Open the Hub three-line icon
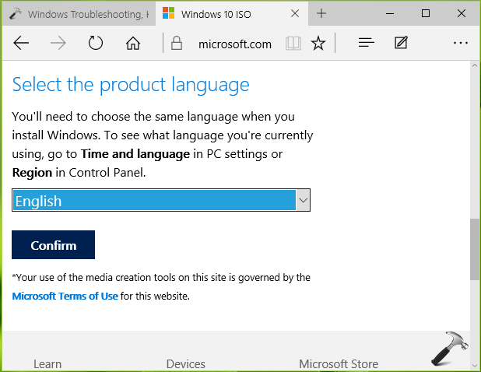The image size is (481, 372). [367, 43]
